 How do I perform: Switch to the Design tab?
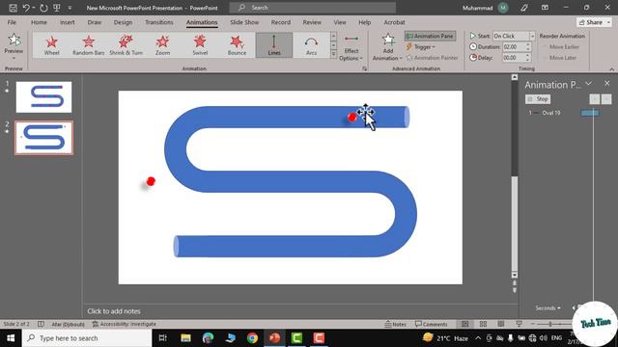pos(123,22)
